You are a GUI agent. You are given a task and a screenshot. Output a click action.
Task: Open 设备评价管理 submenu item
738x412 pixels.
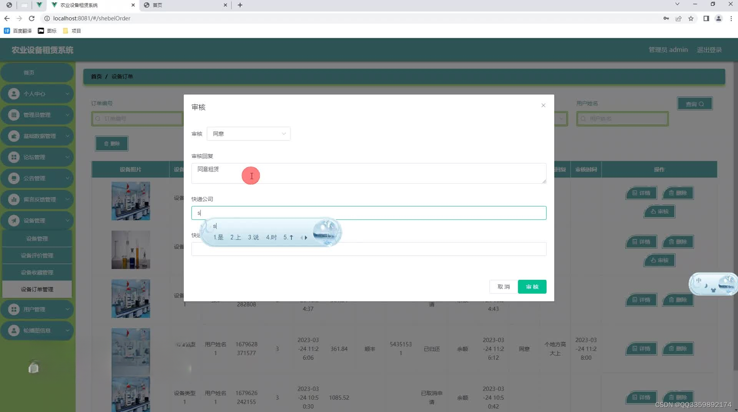point(37,256)
